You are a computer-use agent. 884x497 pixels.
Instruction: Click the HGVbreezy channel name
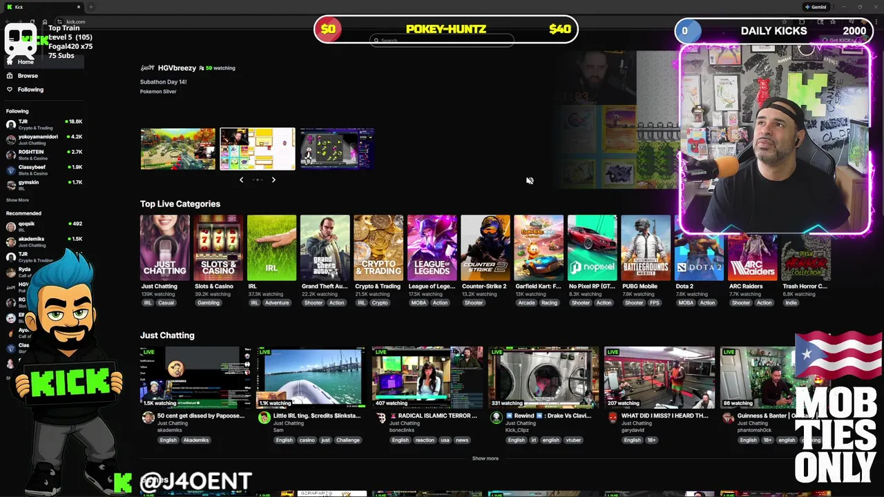coord(177,68)
